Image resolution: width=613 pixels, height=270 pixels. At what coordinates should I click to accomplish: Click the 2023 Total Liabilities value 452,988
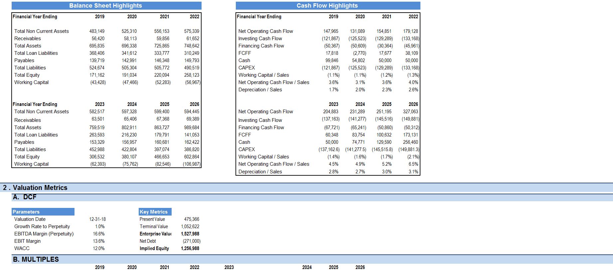tap(97, 149)
